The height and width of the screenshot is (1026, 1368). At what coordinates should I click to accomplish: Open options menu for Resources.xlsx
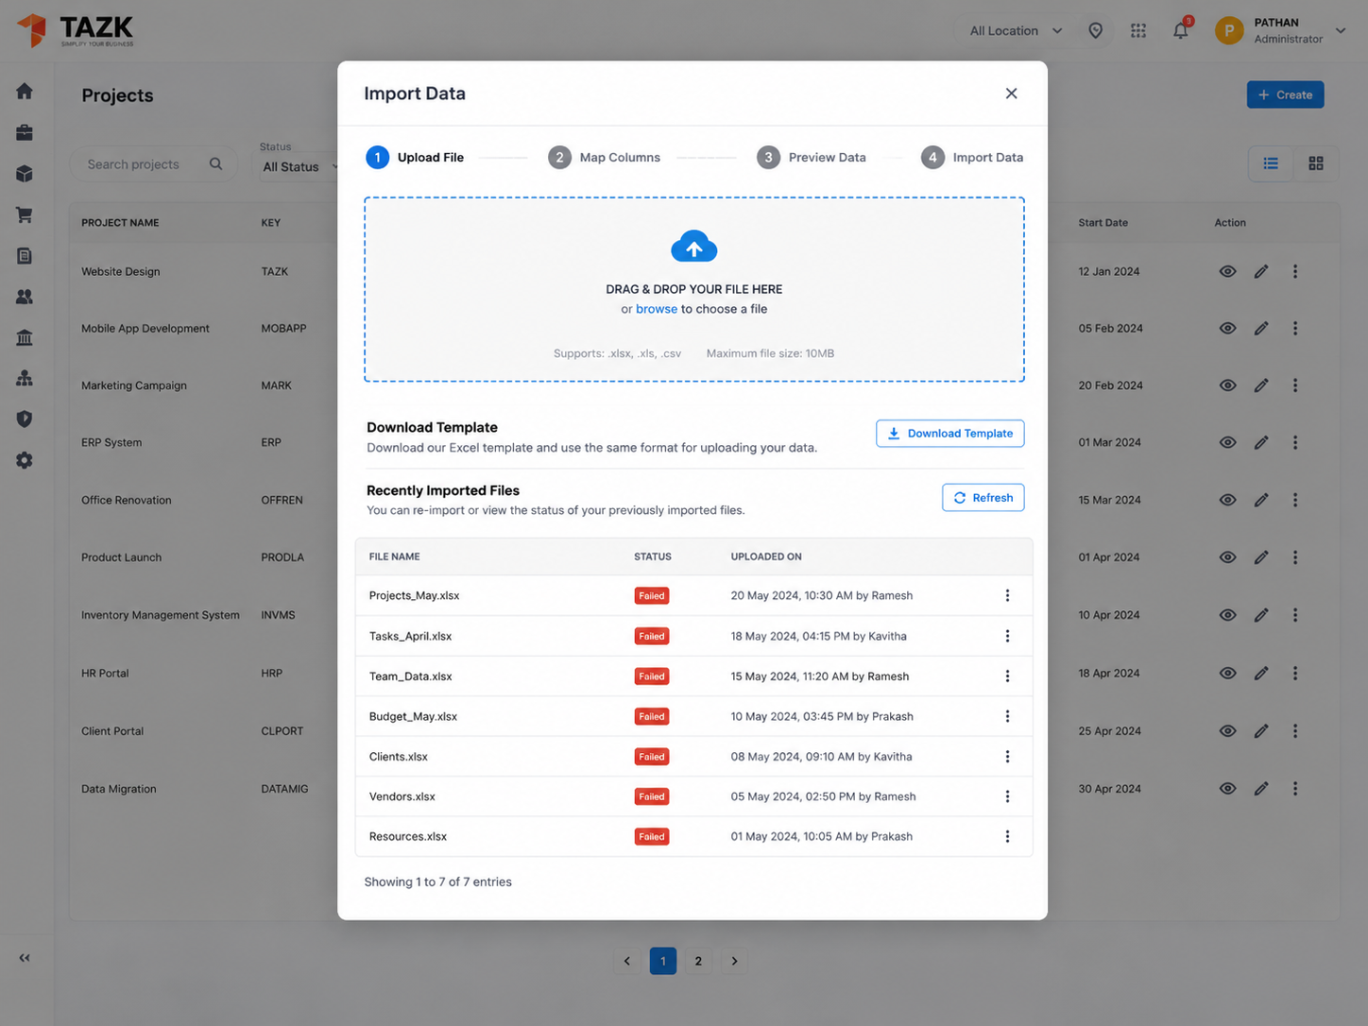(1007, 837)
